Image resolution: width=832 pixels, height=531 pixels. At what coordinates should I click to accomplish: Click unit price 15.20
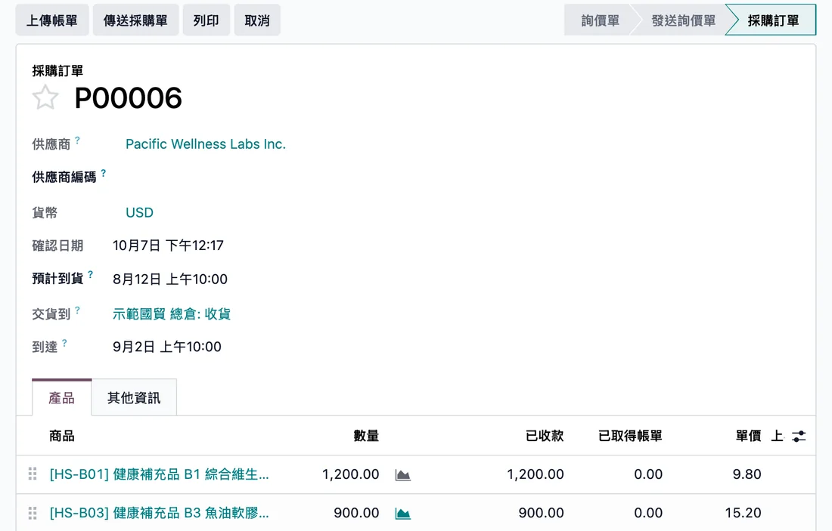click(x=744, y=513)
